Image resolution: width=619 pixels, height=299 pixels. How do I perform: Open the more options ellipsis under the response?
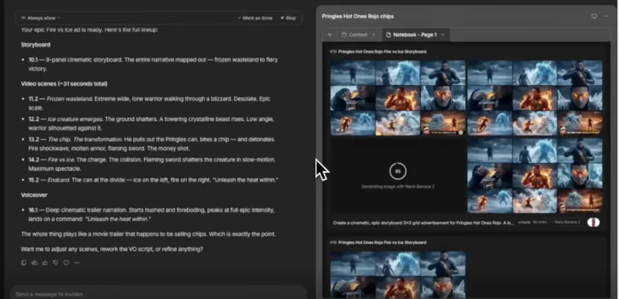click(77, 263)
